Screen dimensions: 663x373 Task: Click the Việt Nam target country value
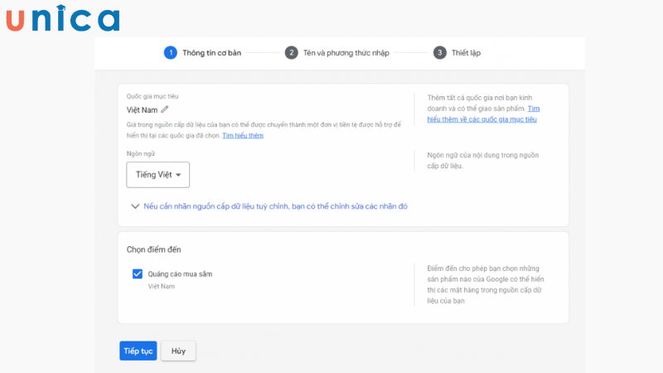coord(142,109)
